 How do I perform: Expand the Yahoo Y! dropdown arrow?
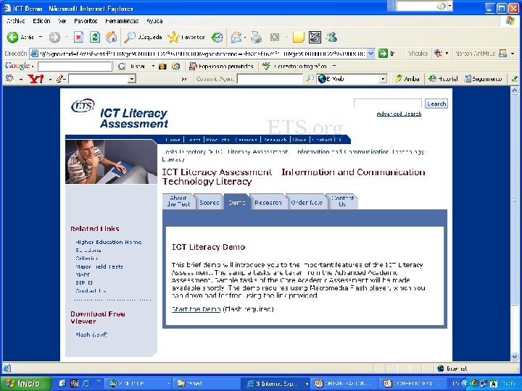(x=50, y=79)
